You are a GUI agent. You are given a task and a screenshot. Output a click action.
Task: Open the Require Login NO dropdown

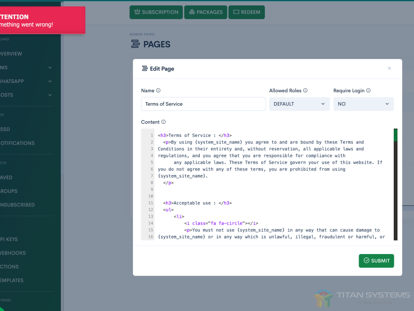[x=363, y=104]
